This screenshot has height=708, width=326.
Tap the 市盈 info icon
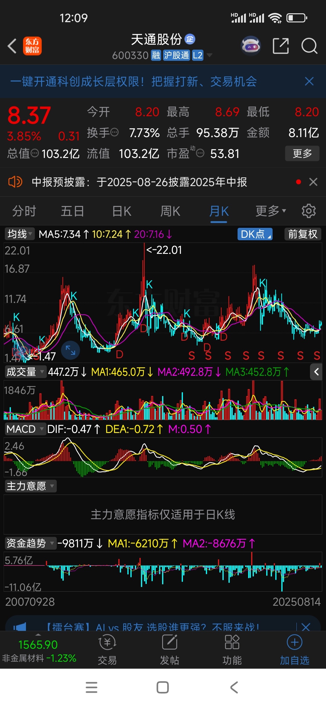tap(200, 153)
